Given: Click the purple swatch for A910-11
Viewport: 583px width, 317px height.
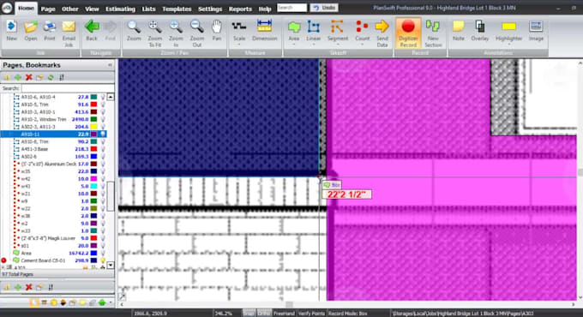Looking at the screenshot, I should [94, 135].
